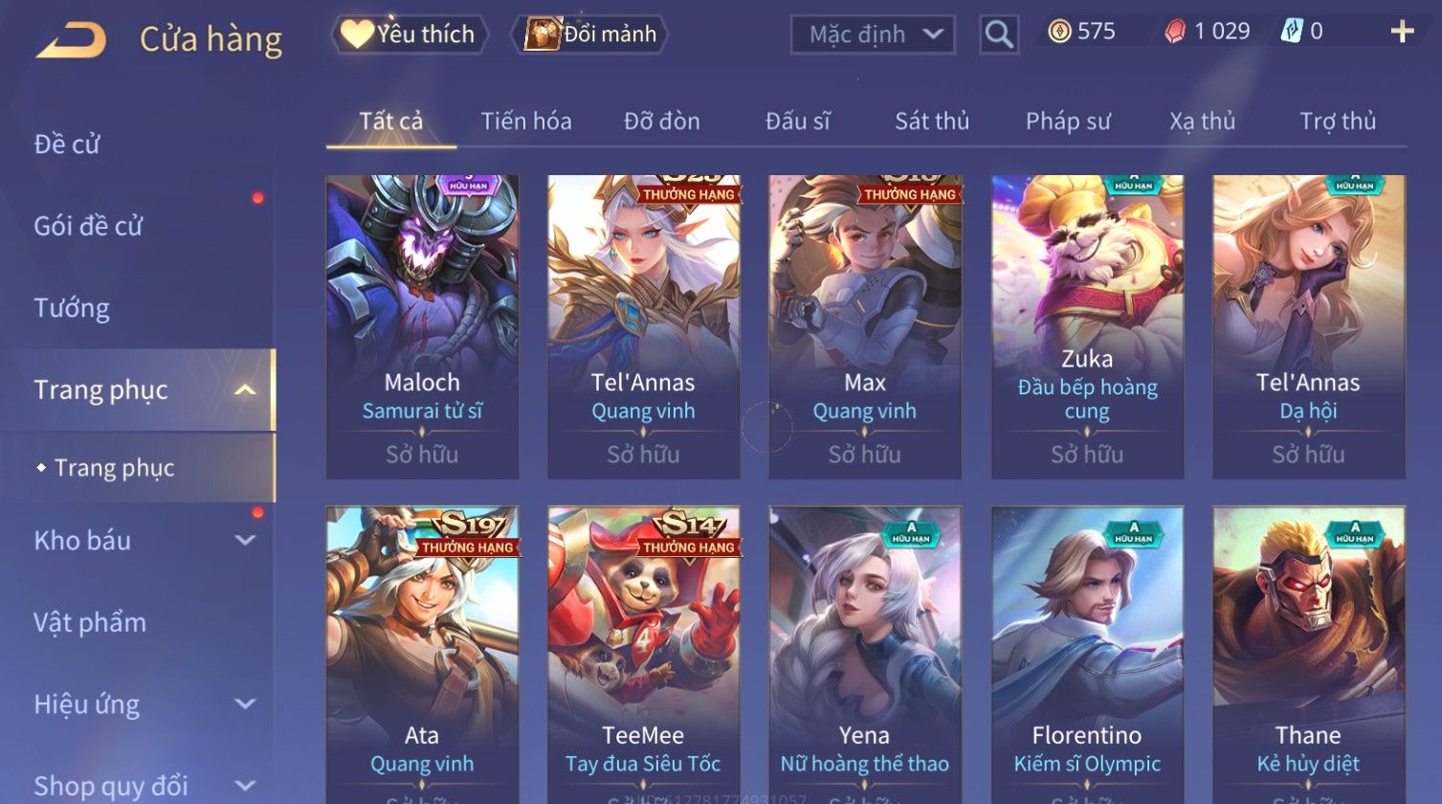Click the back arrow icon beside Cửa hàng
Viewport: 1442px width, 804px height.
click(x=72, y=38)
